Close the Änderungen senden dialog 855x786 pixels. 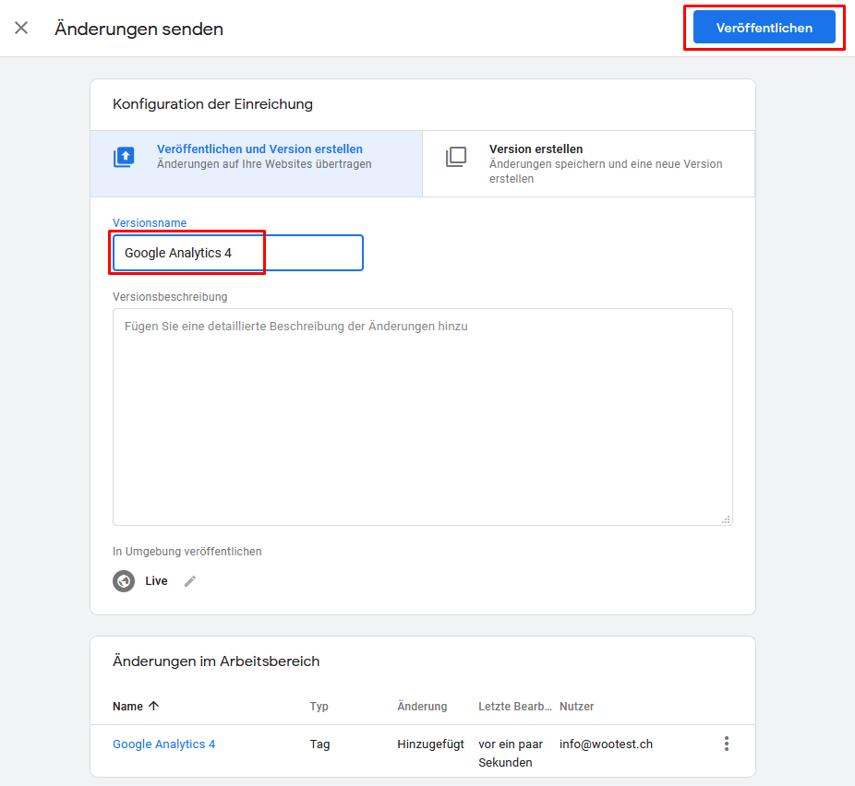click(x=21, y=28)
